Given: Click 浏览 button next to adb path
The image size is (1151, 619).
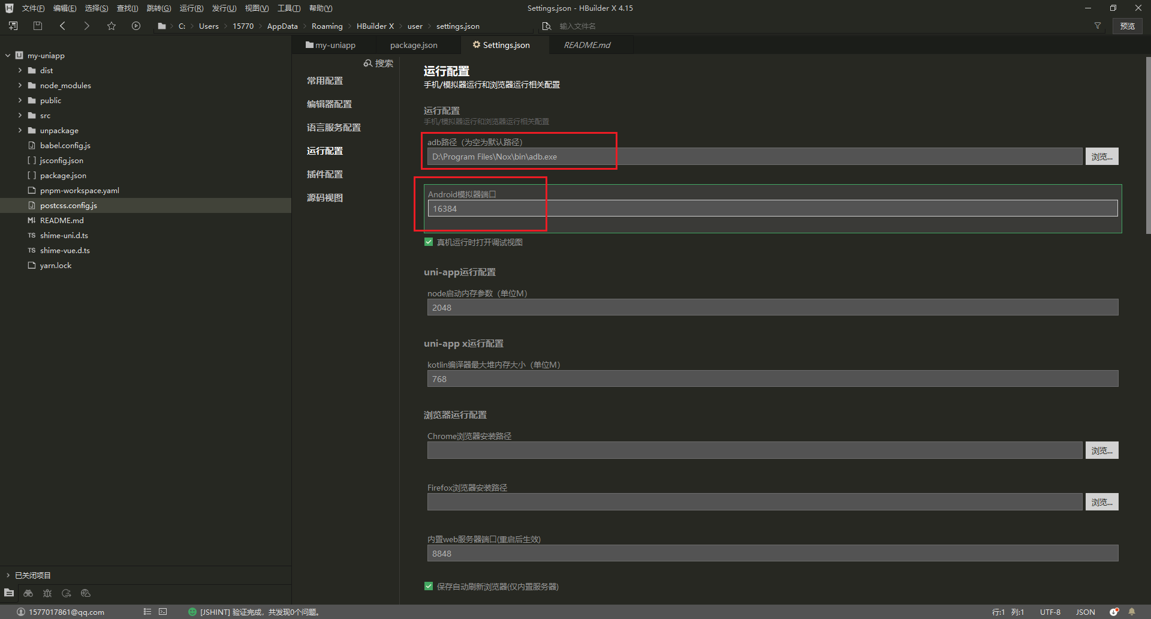Looking at the screenshot, I should [x=1101, y=157].
